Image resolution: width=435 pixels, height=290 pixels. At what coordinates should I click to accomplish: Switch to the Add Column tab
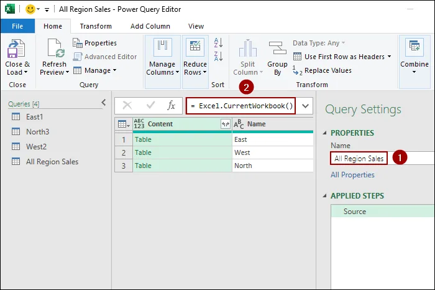(x=150, y=26)
